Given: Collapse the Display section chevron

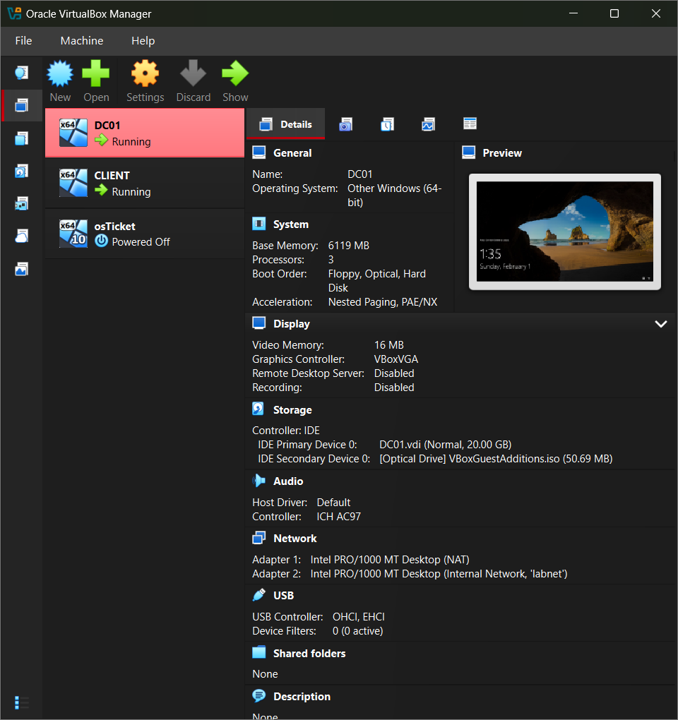Looking at the screenshot, I should pyautogui.click(x=660, y=324).
